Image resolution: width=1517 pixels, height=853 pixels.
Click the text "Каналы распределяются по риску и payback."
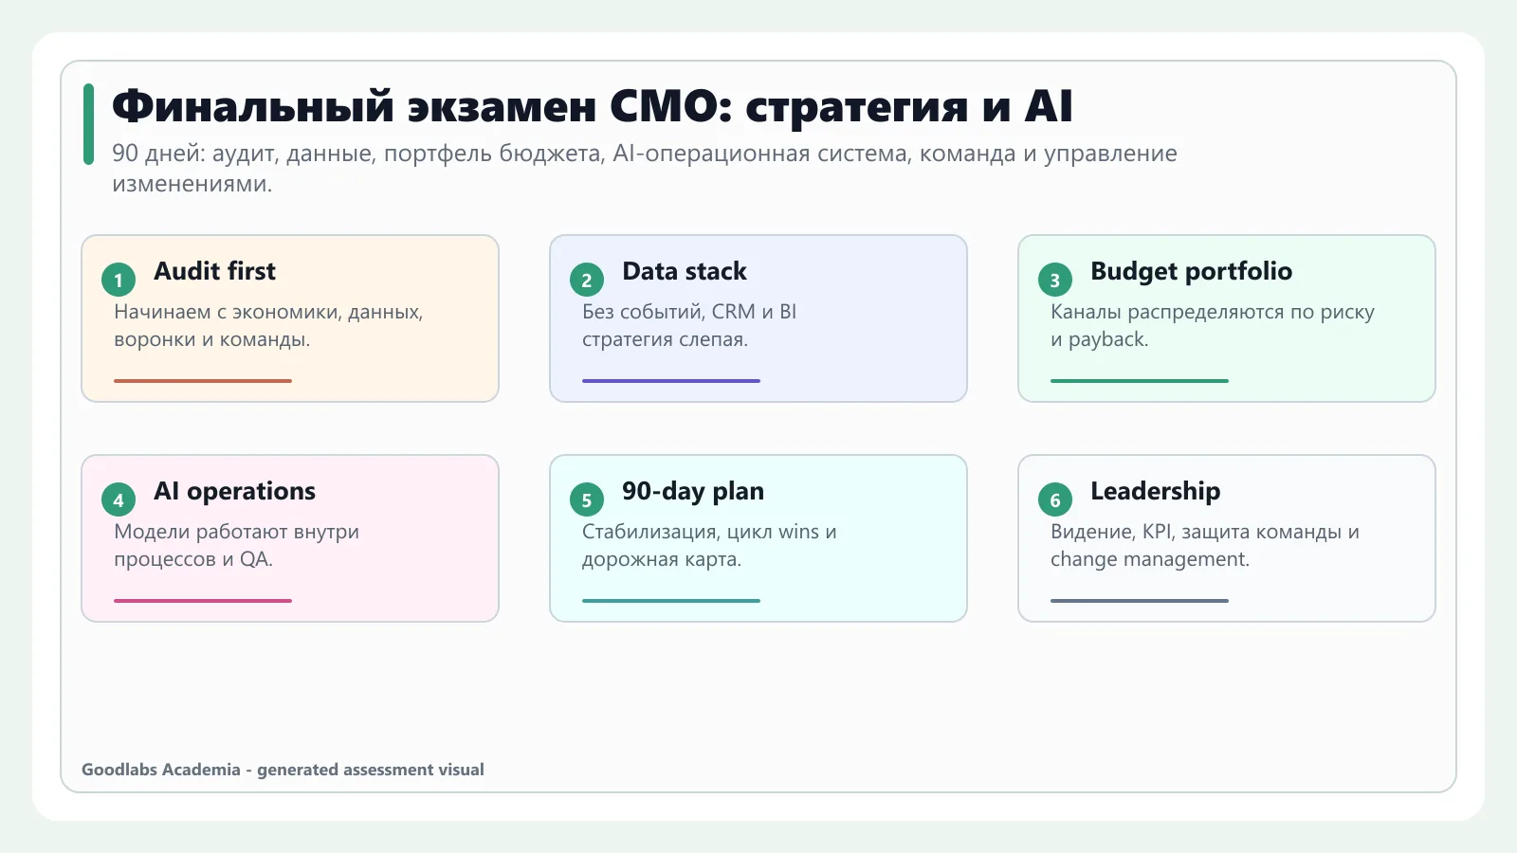coord(1212,325)
